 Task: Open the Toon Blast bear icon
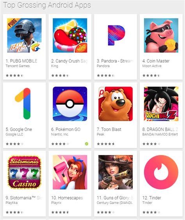coord(116,104)
